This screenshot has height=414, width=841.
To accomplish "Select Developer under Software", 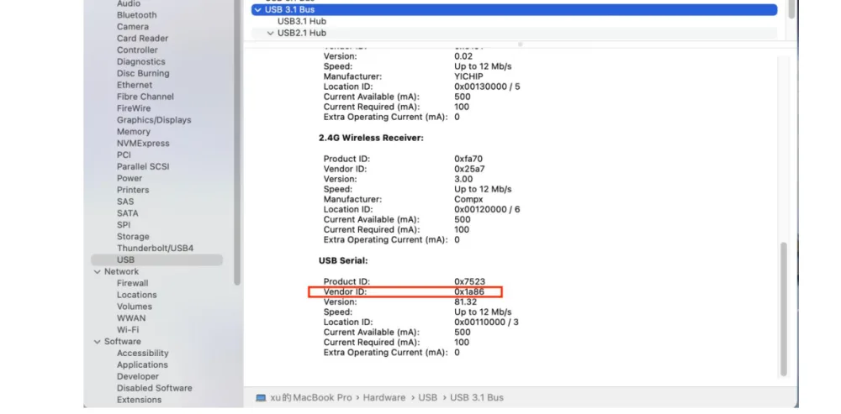I will tap(138, 376).
